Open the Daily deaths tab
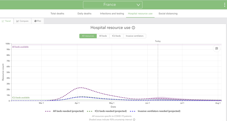This screenshot has width=227, height=121. [x=84, y=14]
